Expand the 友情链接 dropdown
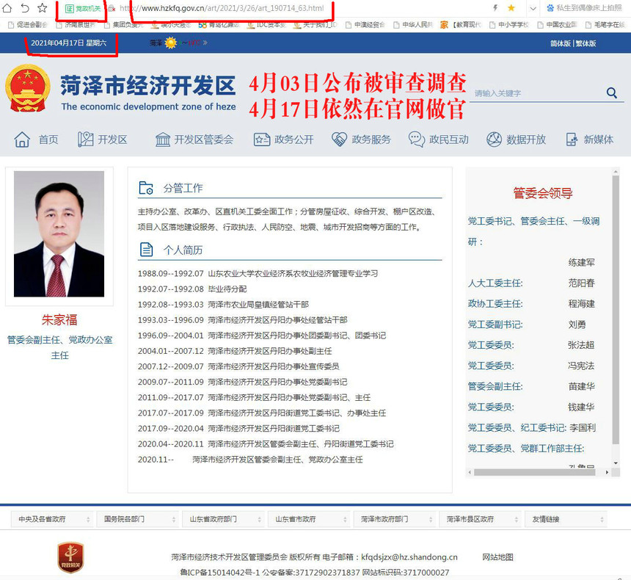 tap(566, 519)
